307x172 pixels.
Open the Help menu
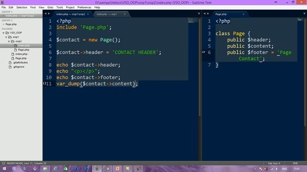pyautogui.click(x=97, y=8)
